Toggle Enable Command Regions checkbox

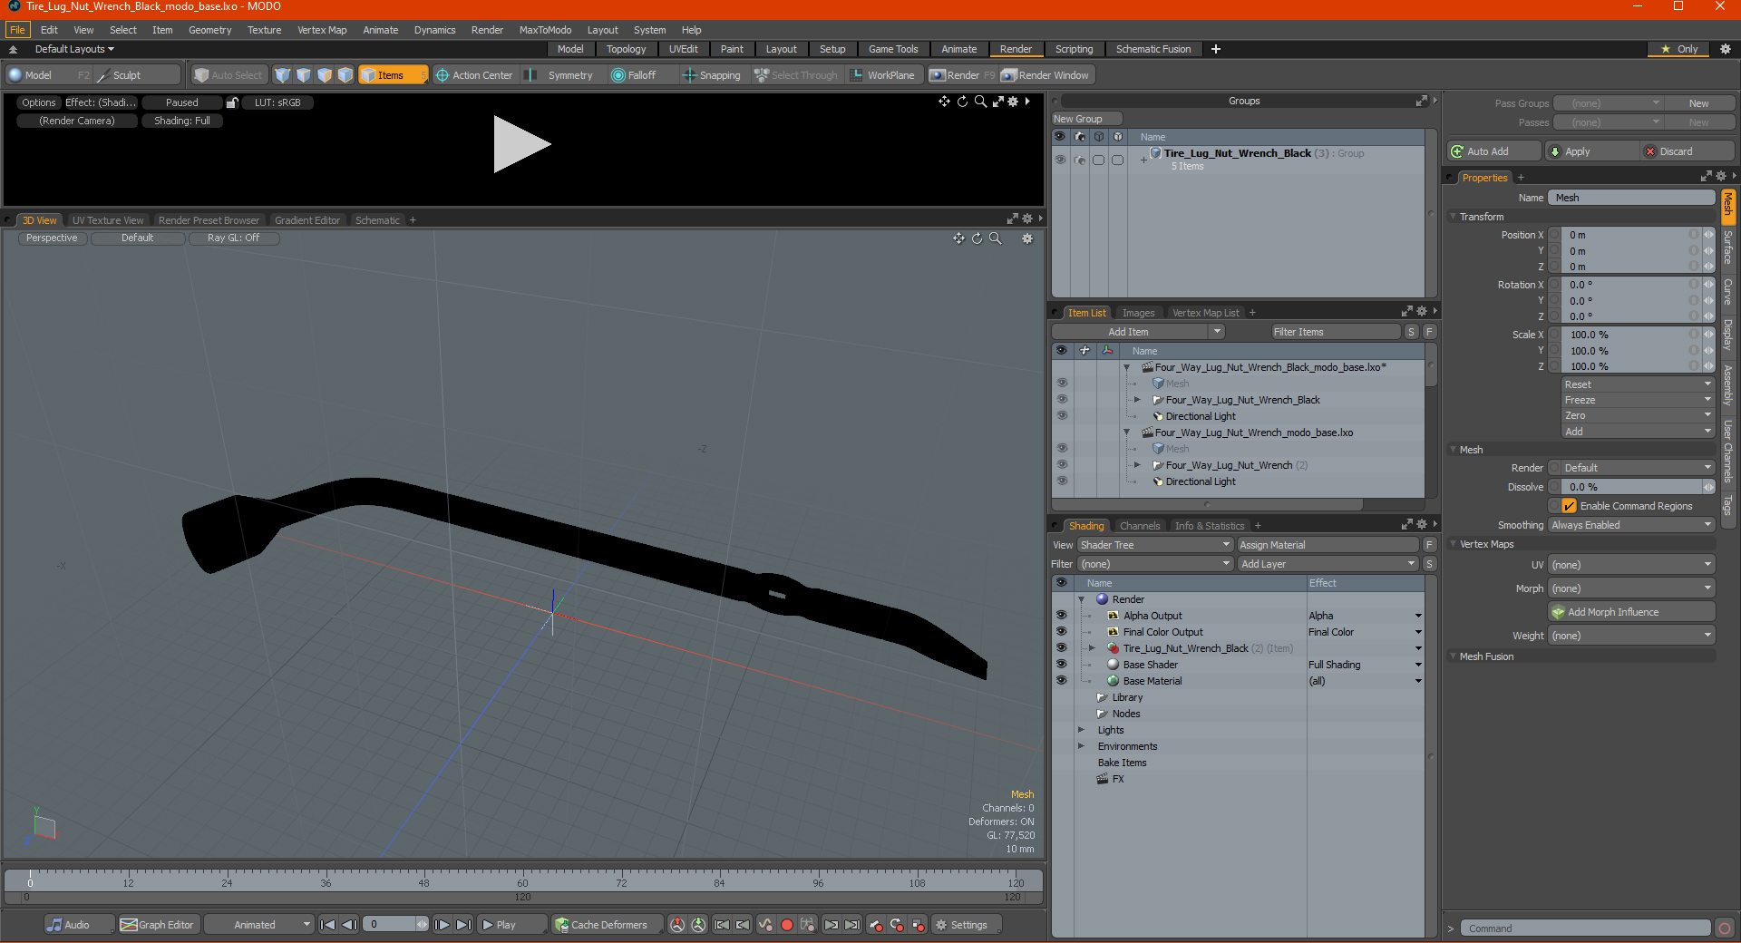pyautogui.click(x=1569, y=506)
